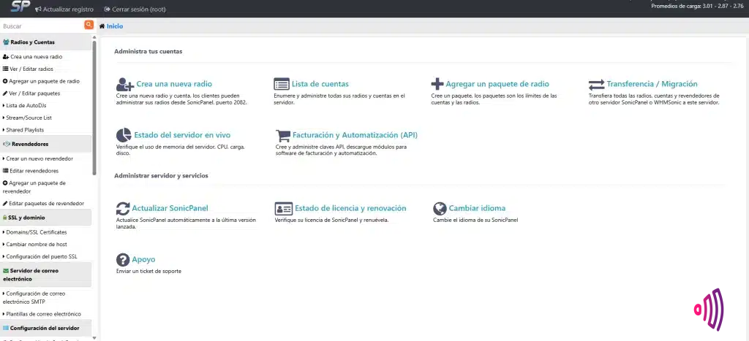
Task: Click the pie chart icon for Estado del servidor
Action: click(124, 135)
